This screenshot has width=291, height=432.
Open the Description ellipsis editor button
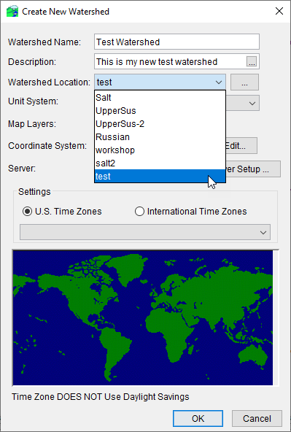(252, 62)
